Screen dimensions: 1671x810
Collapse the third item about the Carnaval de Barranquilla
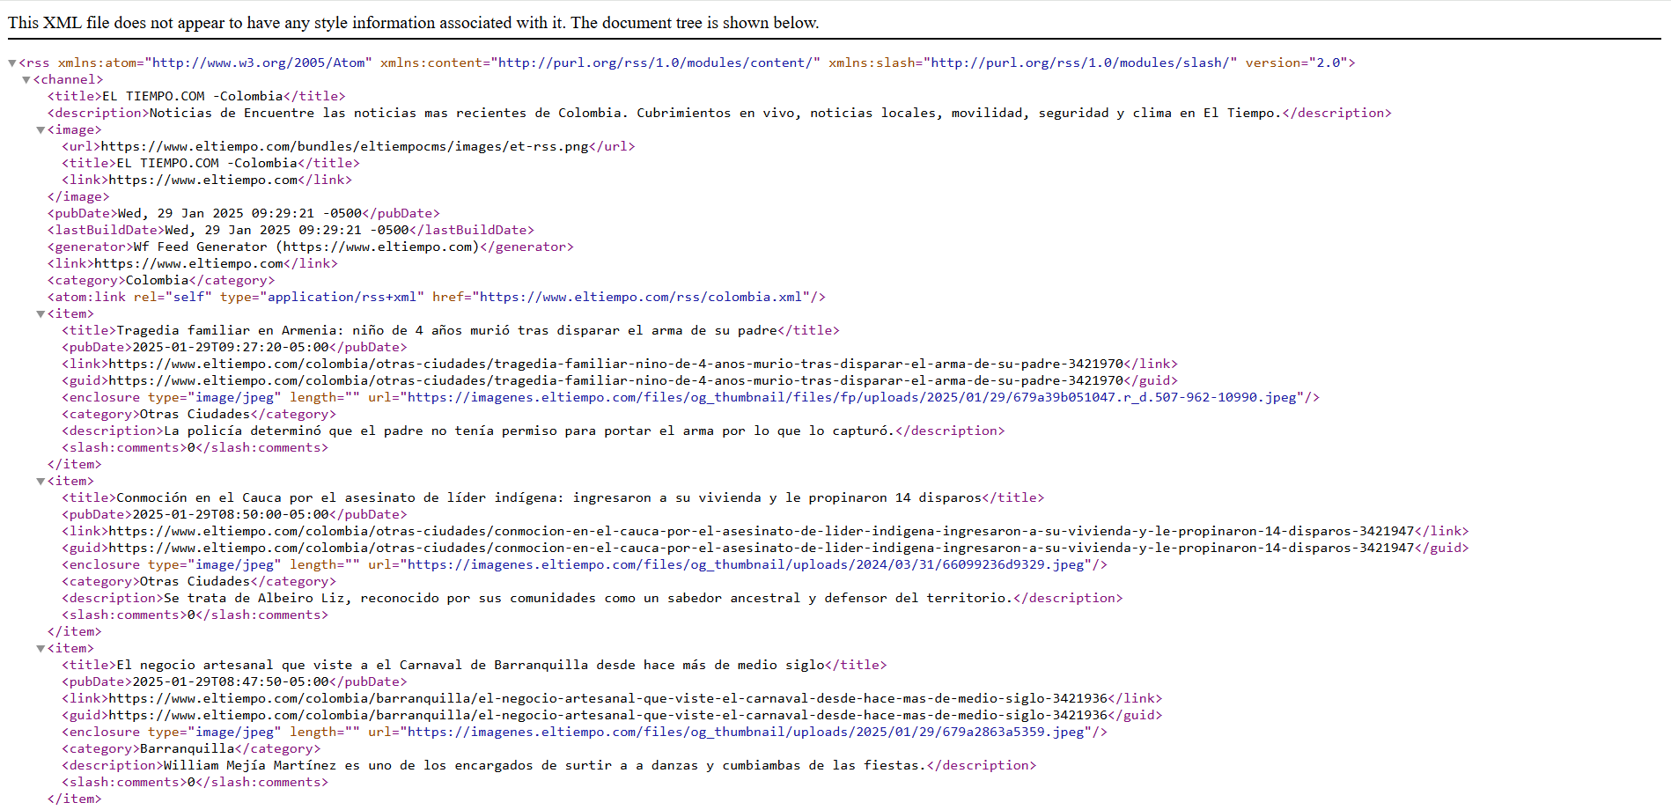40,649
